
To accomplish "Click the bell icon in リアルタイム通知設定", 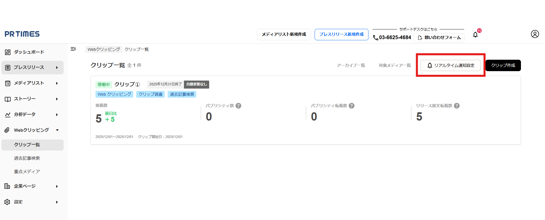I will point(430,65).
